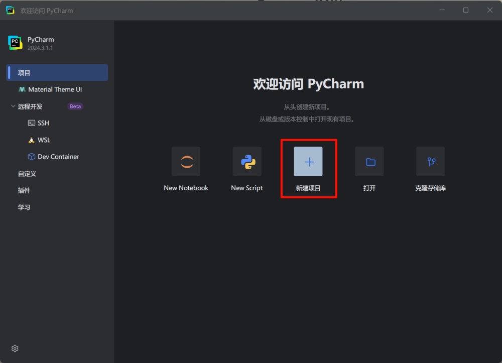Viewport: 502px width, 363px height.
Task: Click the 新建项目 plus icon
Action: 308,162
